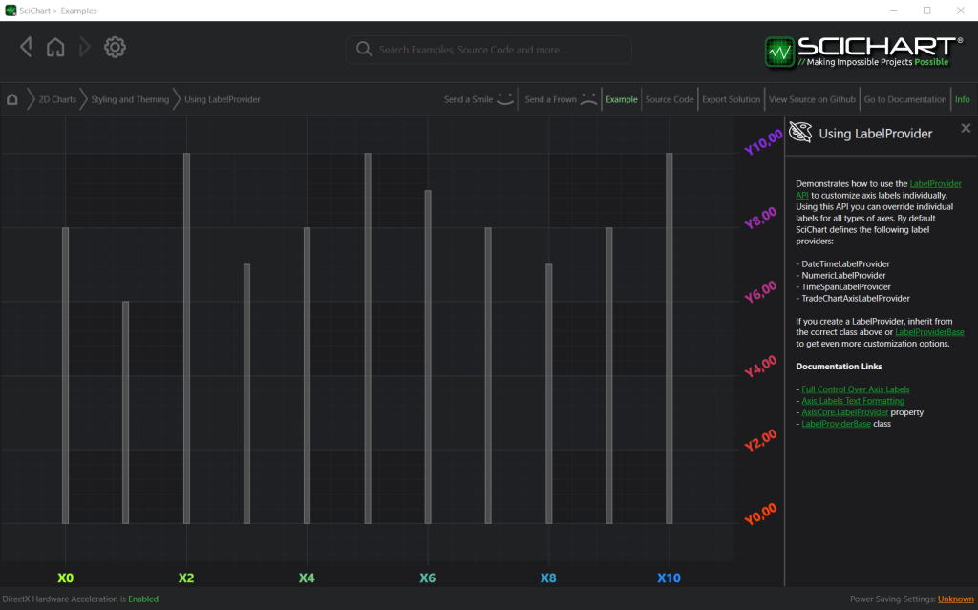Click the LabelProviderBase class link
978x610 pixels.
pyautogui.click(x=836, y=423)
